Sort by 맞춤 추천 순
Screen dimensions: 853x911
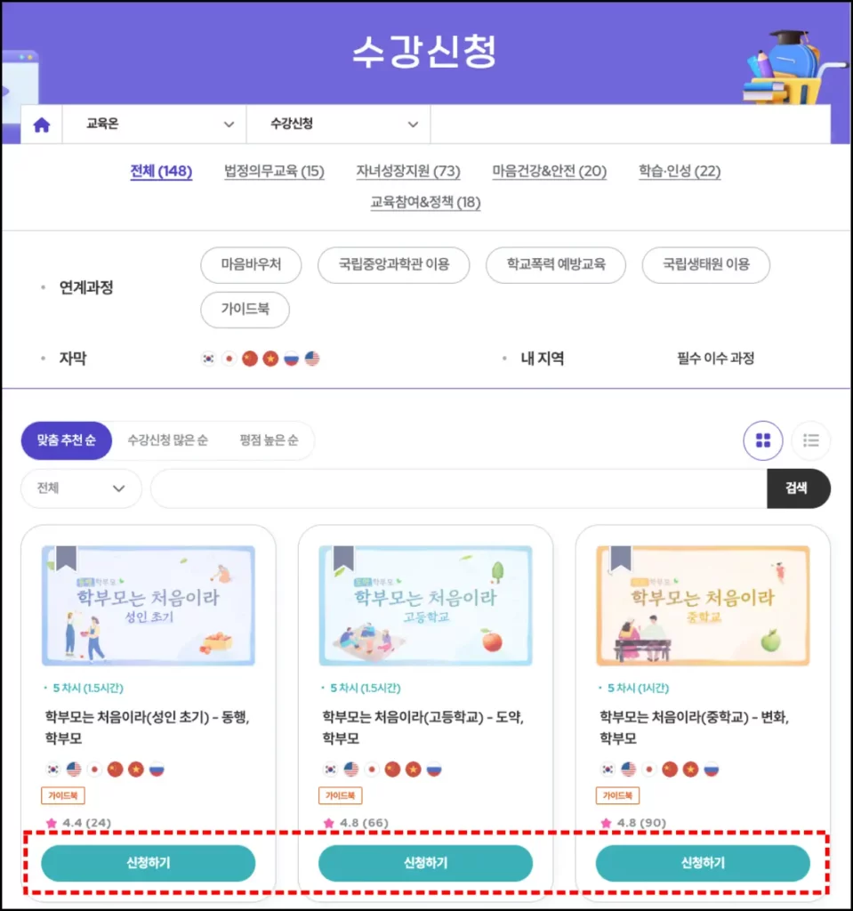[66, 440]
